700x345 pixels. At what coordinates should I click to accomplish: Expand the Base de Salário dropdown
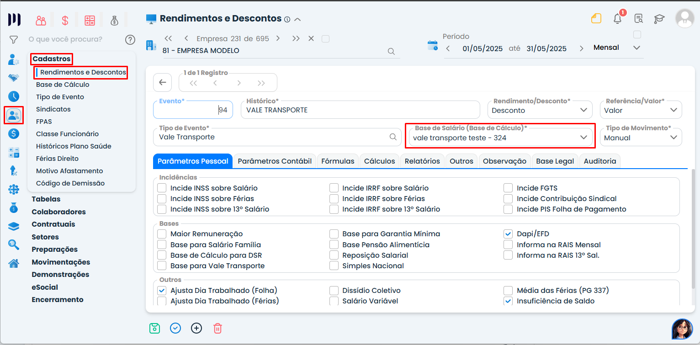tap(583, 138)
